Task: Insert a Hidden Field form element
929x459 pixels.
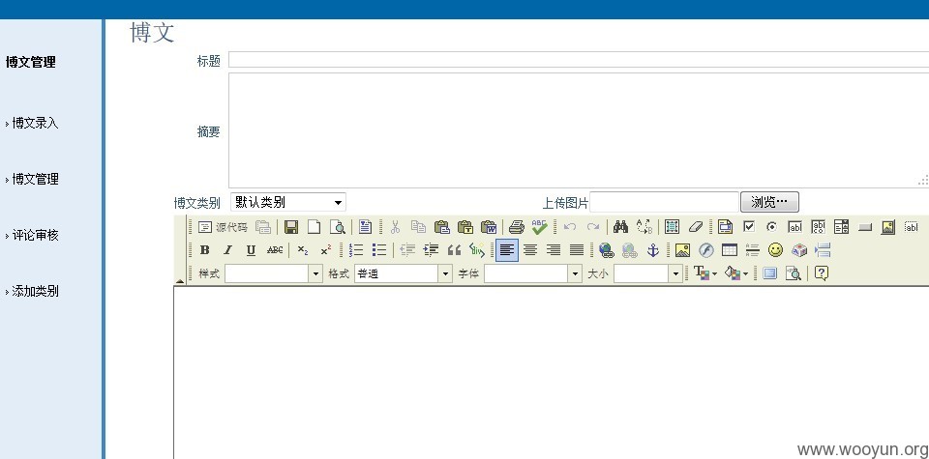Action: [x=912, y=227]
